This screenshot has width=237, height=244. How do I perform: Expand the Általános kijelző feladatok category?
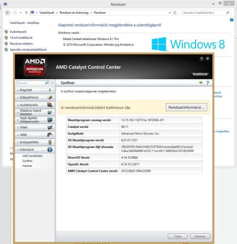[18, 112]
